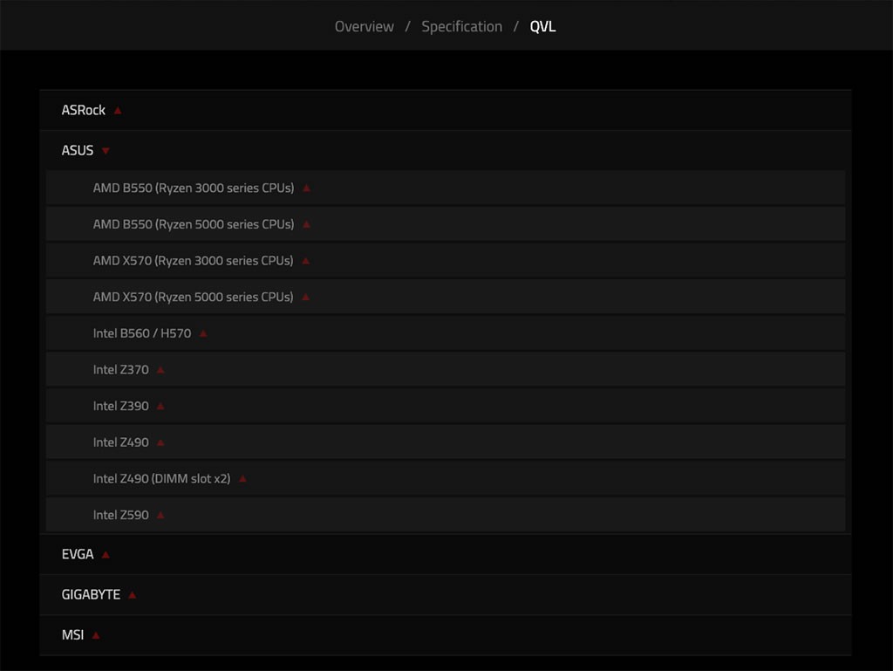Image resolution: width=893 pixels, height=671 pixels.
Task: Select the Intel B560 / H570 text
Action: pos(142,333)
